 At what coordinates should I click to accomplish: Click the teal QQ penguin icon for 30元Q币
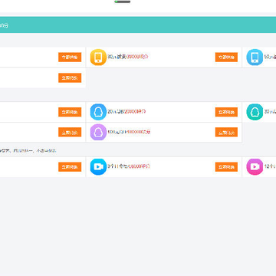point(255,112)
